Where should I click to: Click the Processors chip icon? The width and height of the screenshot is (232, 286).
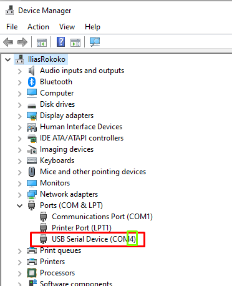pyautogui.click(x=32, y=273)
